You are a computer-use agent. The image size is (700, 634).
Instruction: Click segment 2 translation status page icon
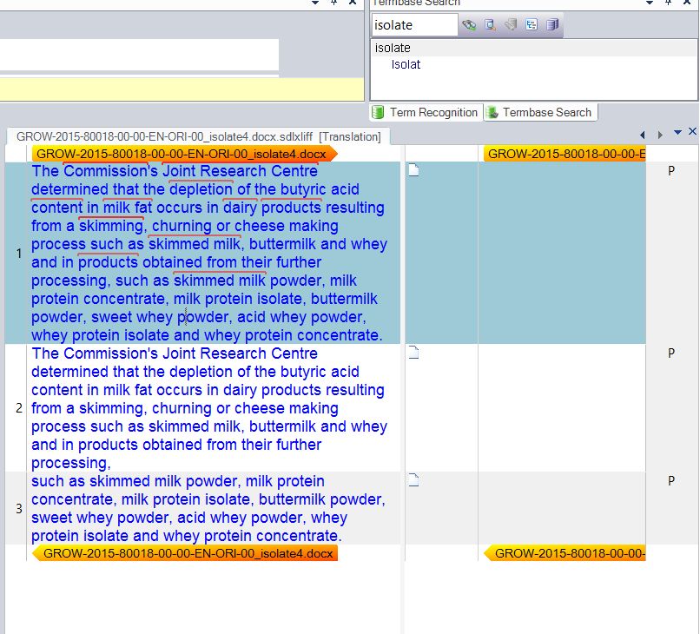click(413, 353)
